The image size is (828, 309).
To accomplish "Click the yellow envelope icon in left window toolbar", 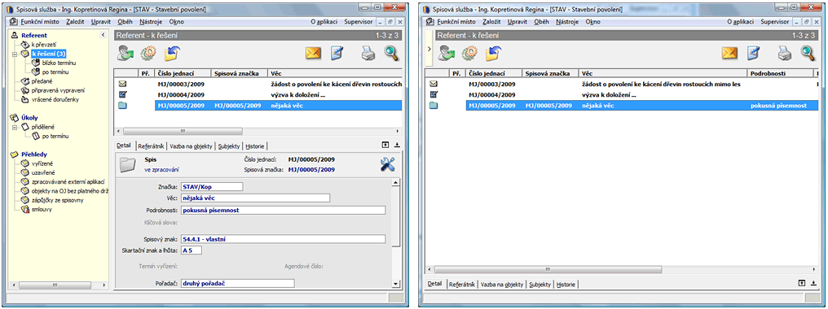I will (x=313, y=53).
